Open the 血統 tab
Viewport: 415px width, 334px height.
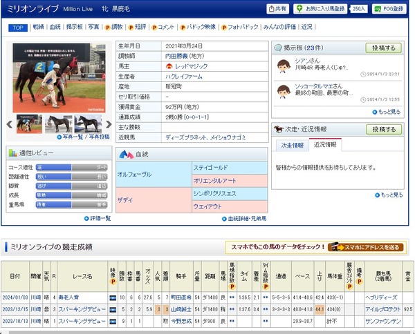[x=55, y=27]
